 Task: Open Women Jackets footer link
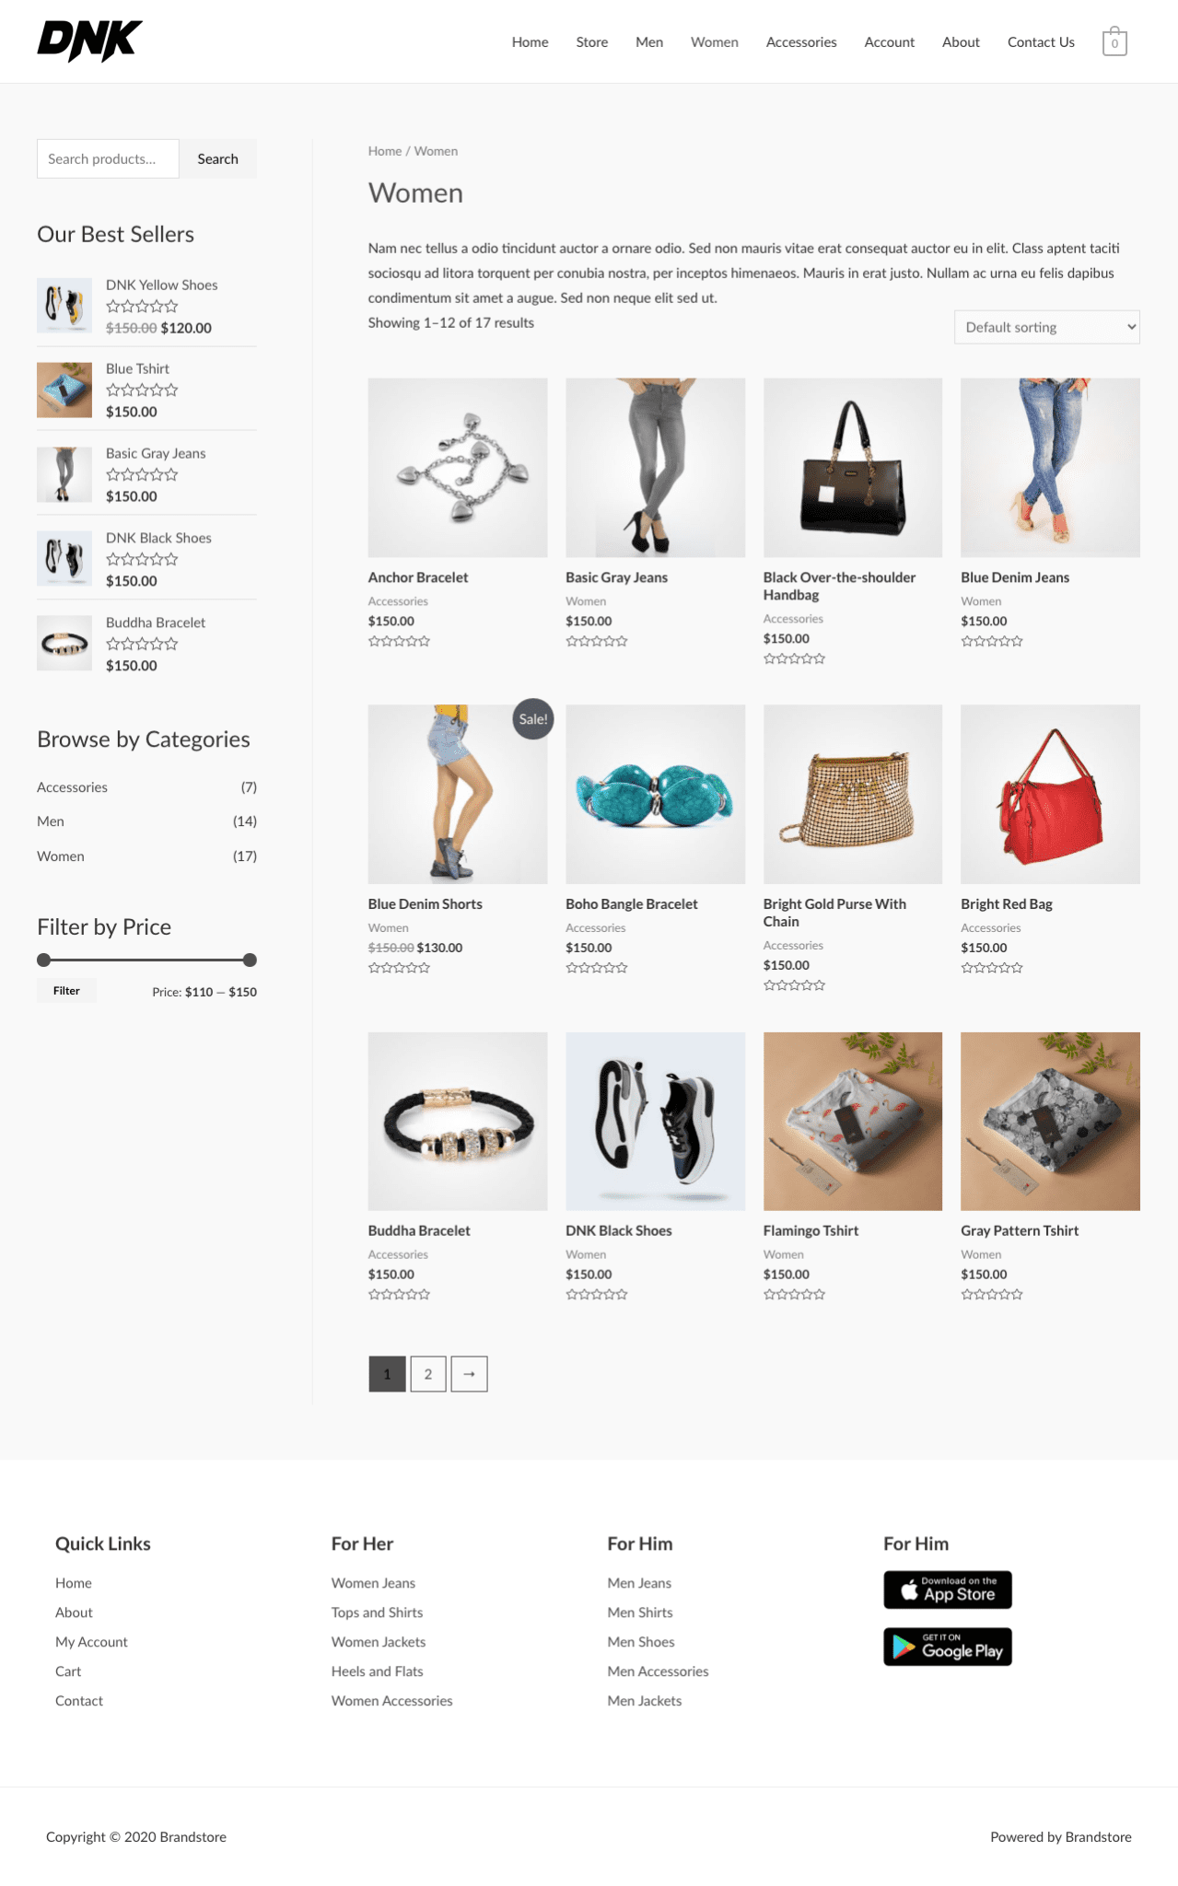(x=379, y=1642)
